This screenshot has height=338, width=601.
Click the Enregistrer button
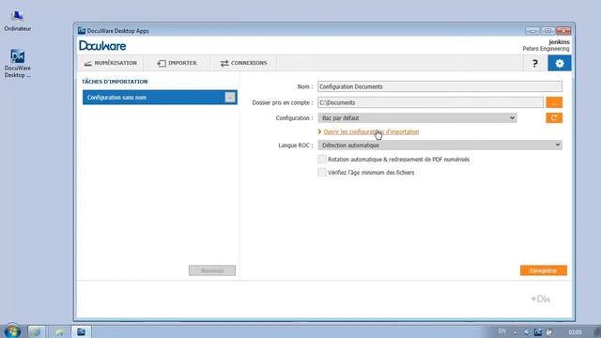[x=544, y=270]
